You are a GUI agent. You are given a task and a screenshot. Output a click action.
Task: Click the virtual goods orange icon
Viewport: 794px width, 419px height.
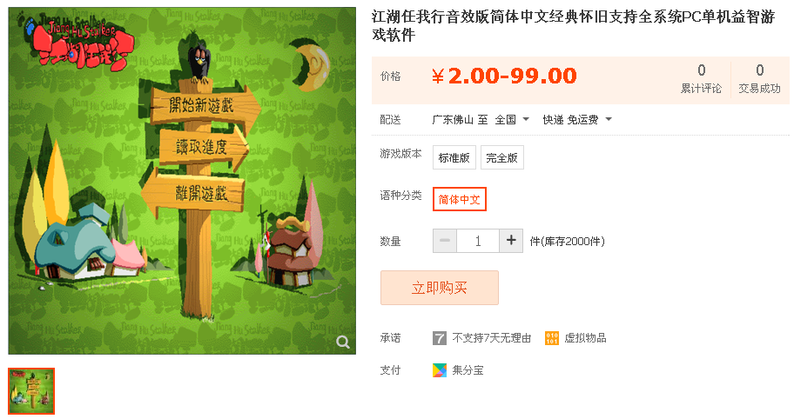(x=552, y=338)
